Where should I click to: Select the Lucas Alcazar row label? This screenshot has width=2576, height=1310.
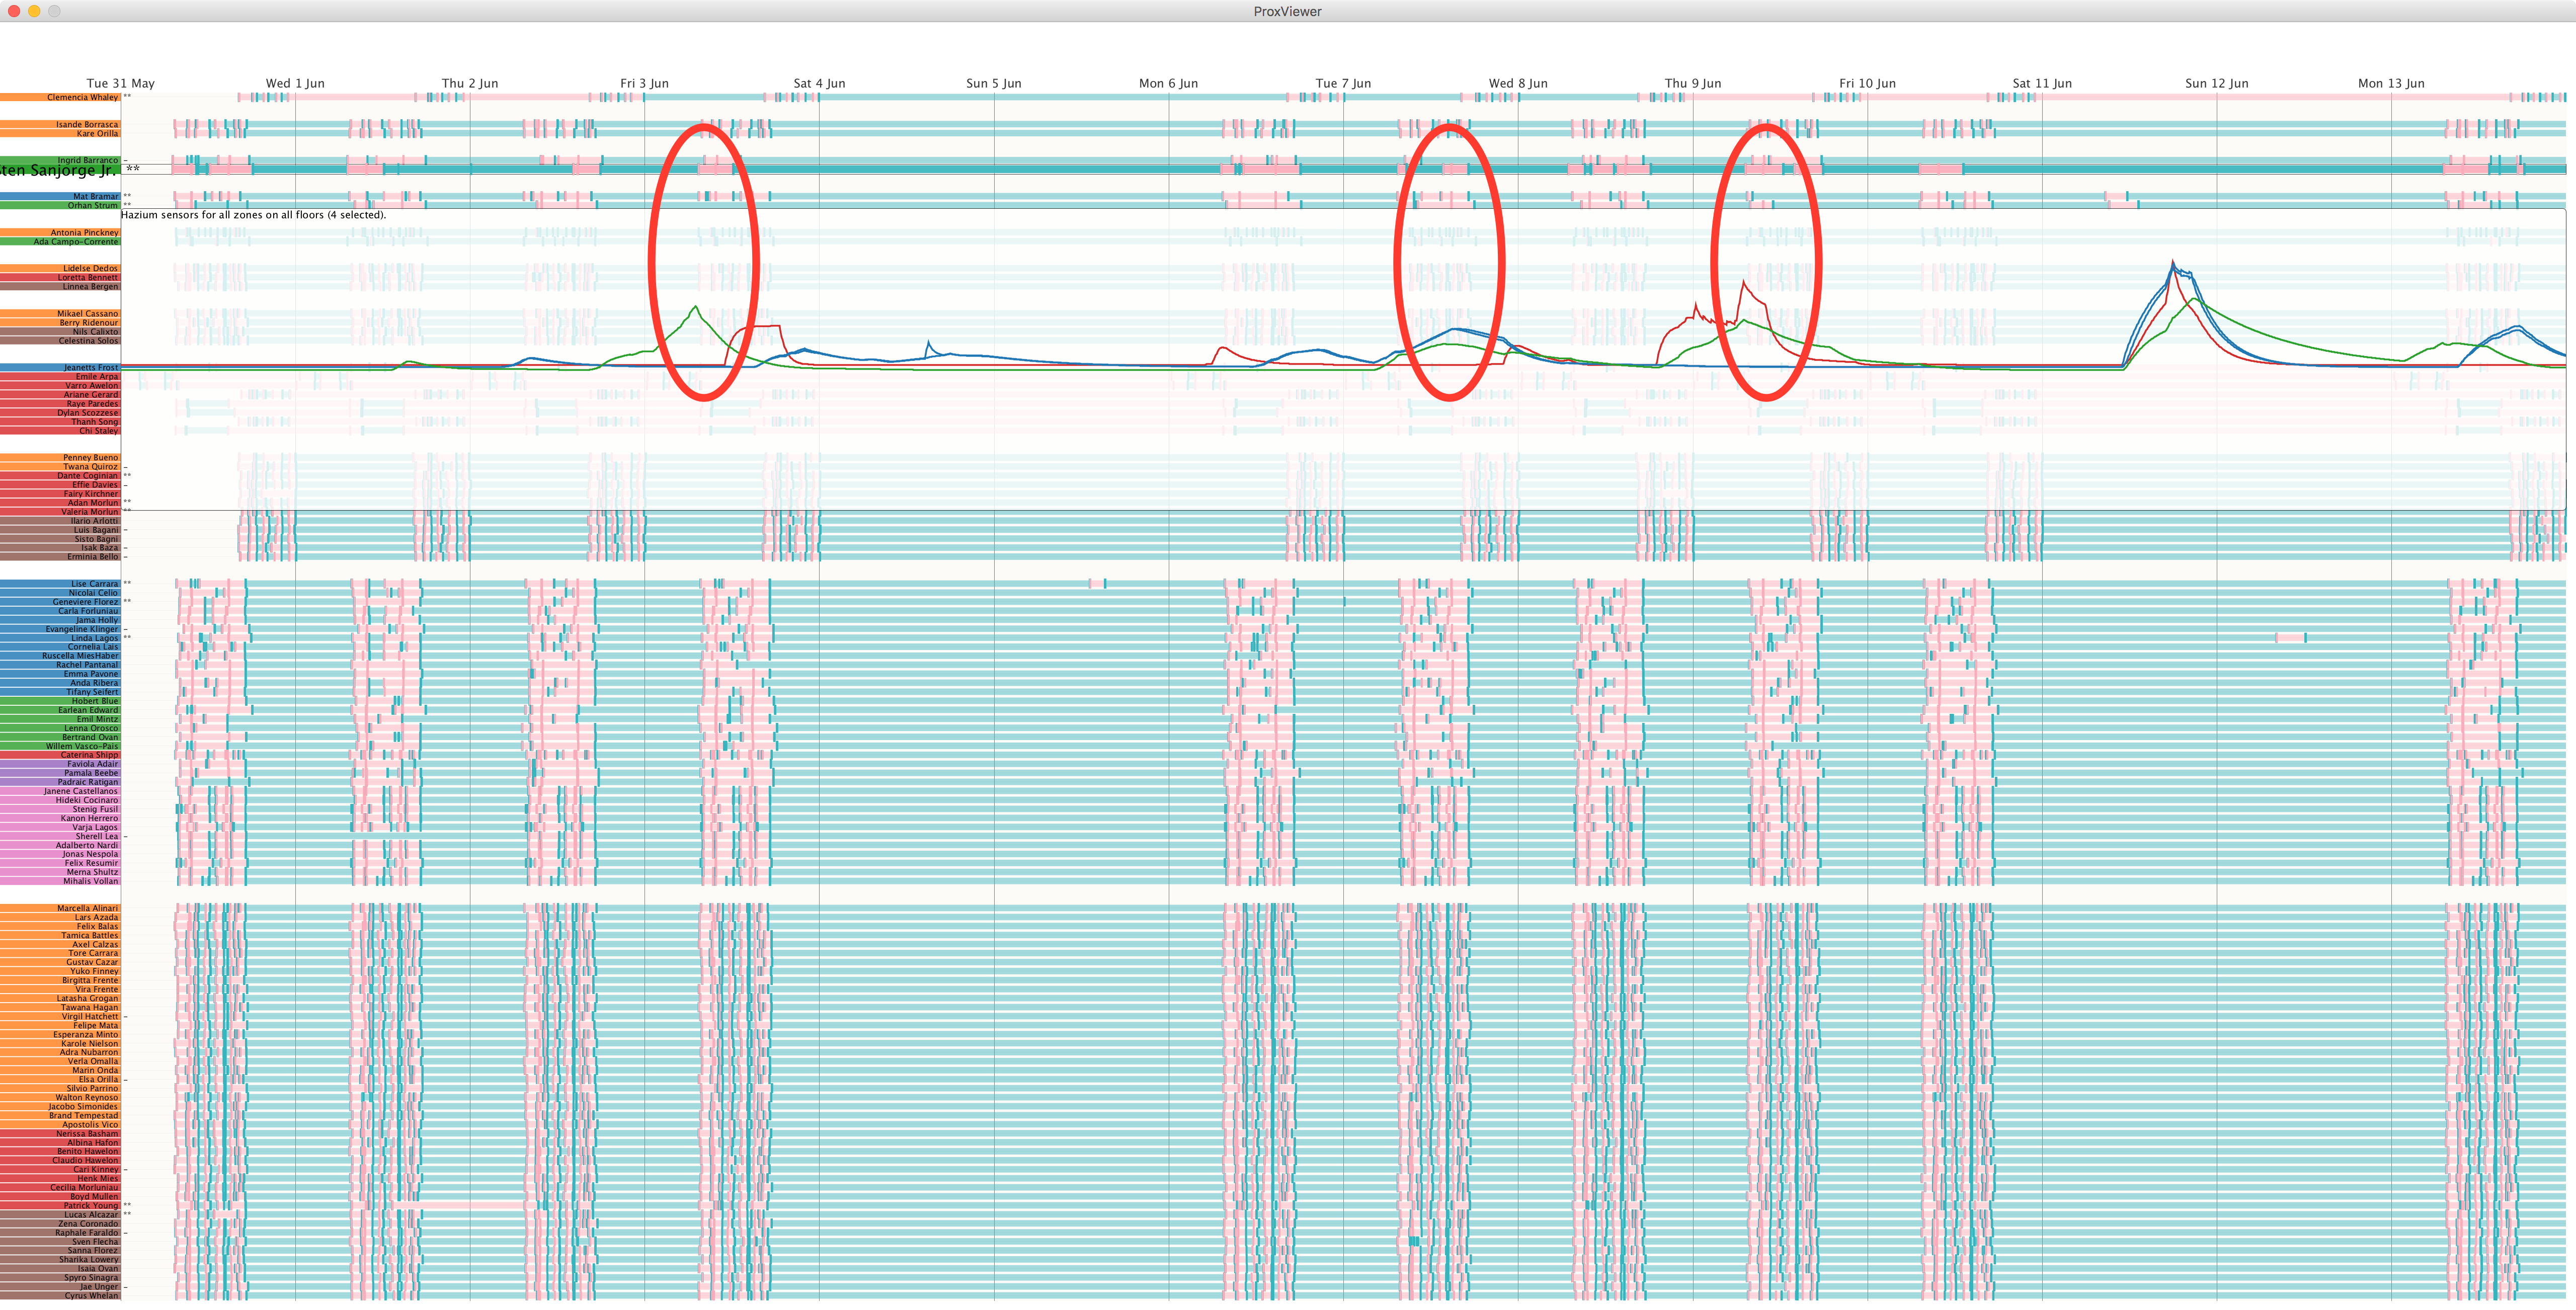click(60, 1214)
